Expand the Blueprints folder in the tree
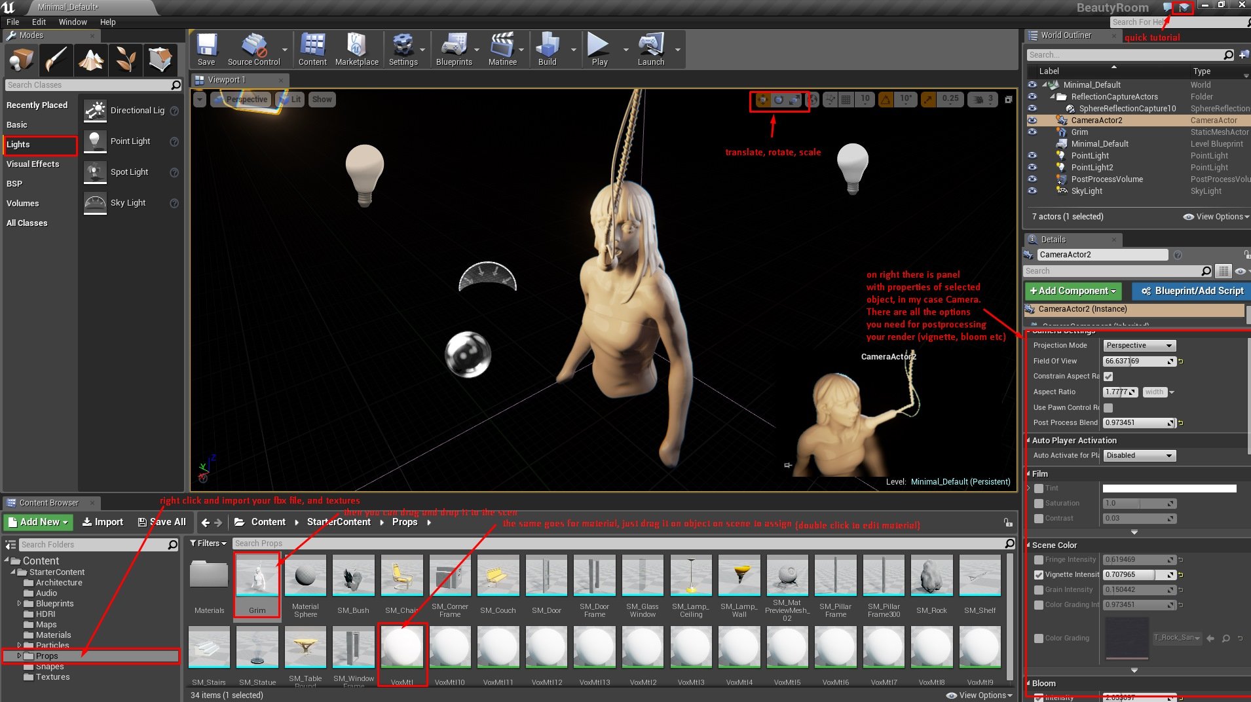This screenshot has height=702, width=1251. tap(19, 604)
